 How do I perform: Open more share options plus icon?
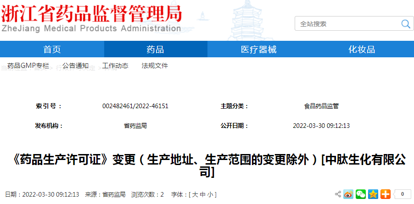(386, 194)
